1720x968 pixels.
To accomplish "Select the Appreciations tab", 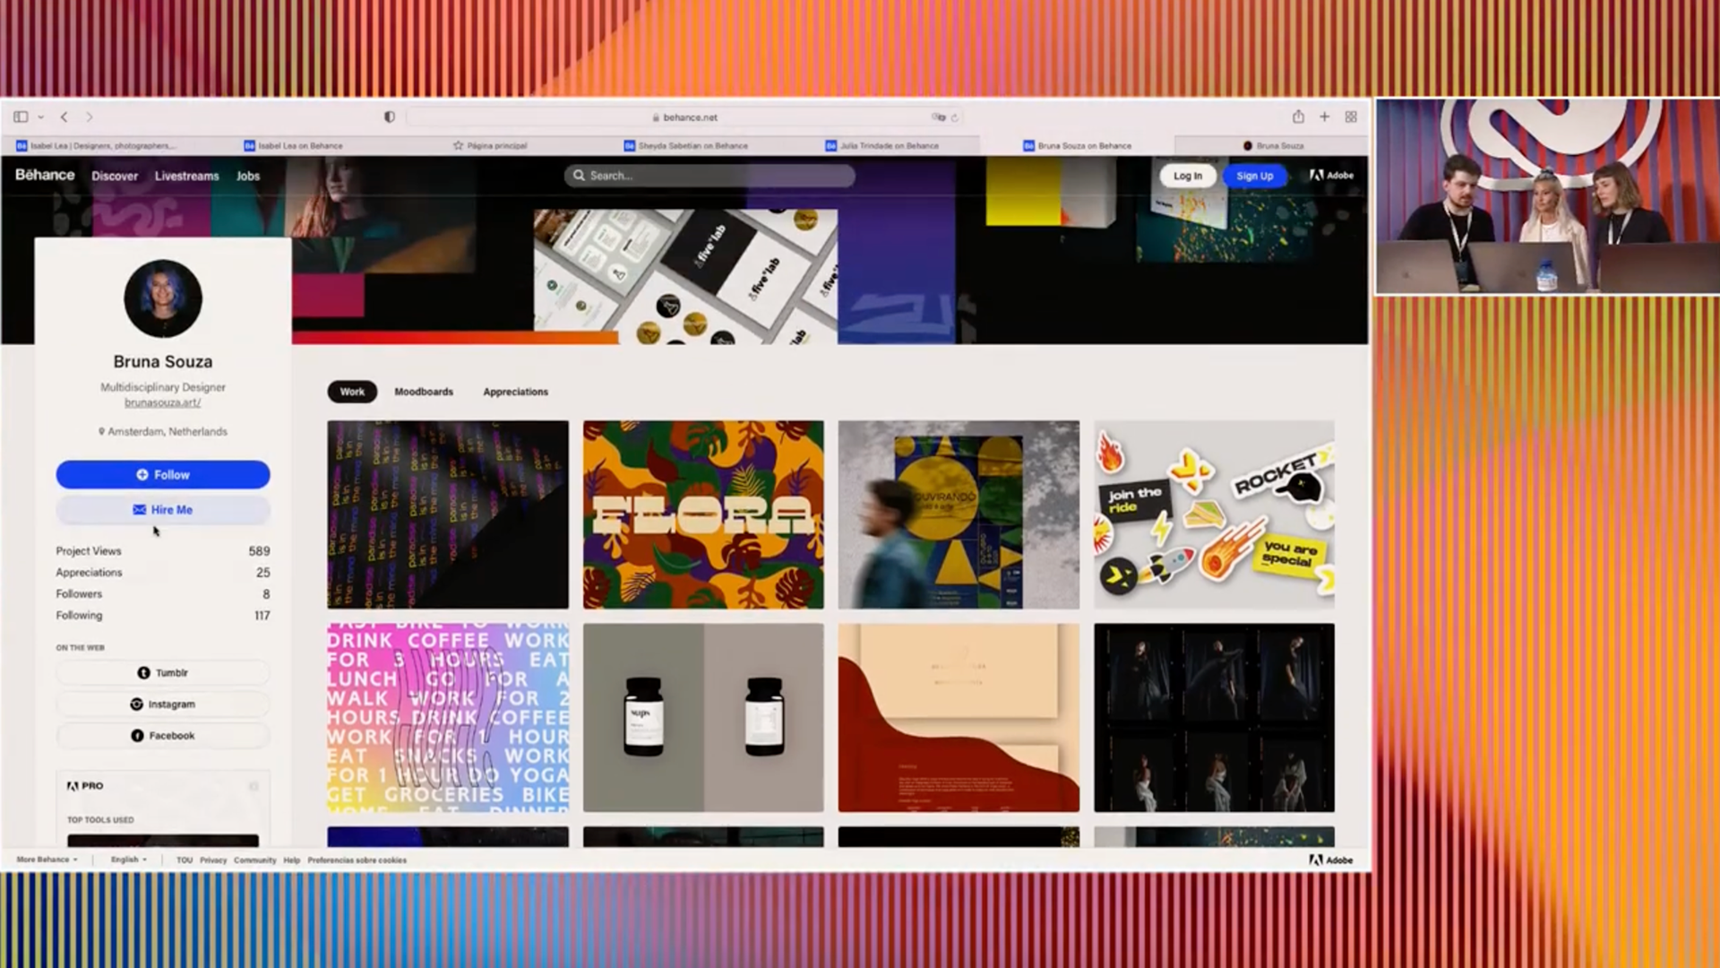I will [x=515, y=392].
